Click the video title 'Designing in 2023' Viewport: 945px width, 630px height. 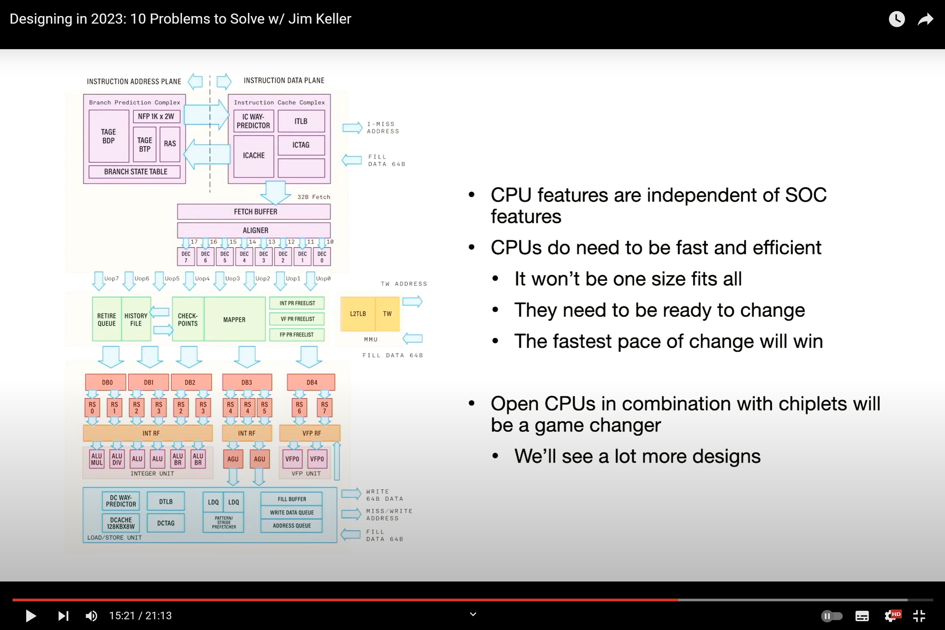pos(180,19)
